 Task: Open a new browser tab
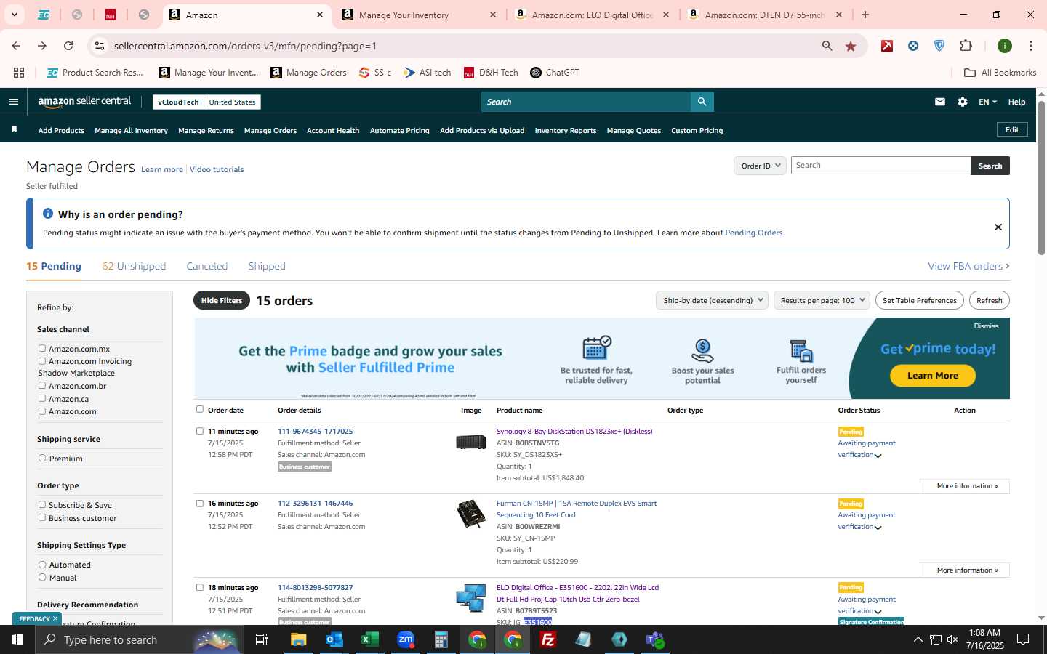(x=865, y=15)
